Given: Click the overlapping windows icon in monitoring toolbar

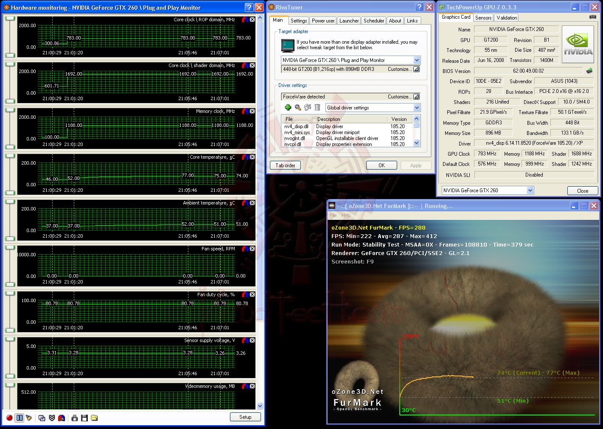Looking at the screenshot, I should click(42, 418).
